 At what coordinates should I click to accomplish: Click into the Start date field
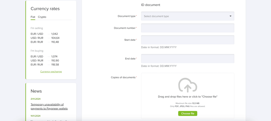point(188,40)
